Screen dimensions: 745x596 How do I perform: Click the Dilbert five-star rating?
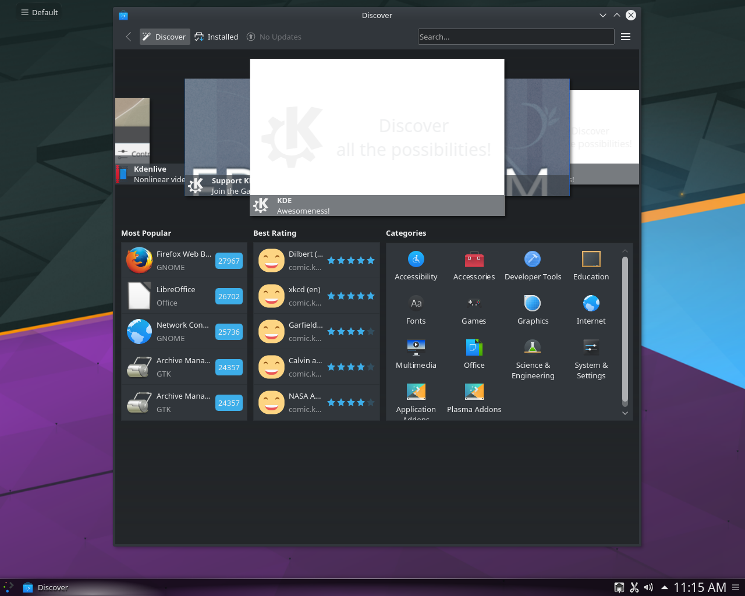[351, 260]
